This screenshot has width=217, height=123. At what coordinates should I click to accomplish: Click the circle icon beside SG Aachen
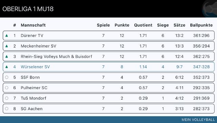click(6, 109)
